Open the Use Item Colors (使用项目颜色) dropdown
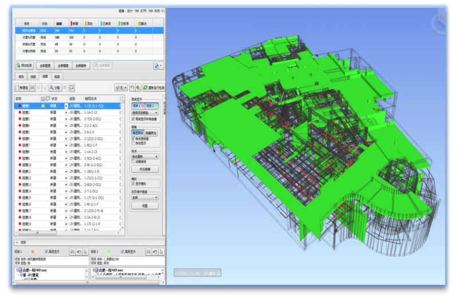The width and height of the screenshot is (458, 302). point(144,113)
